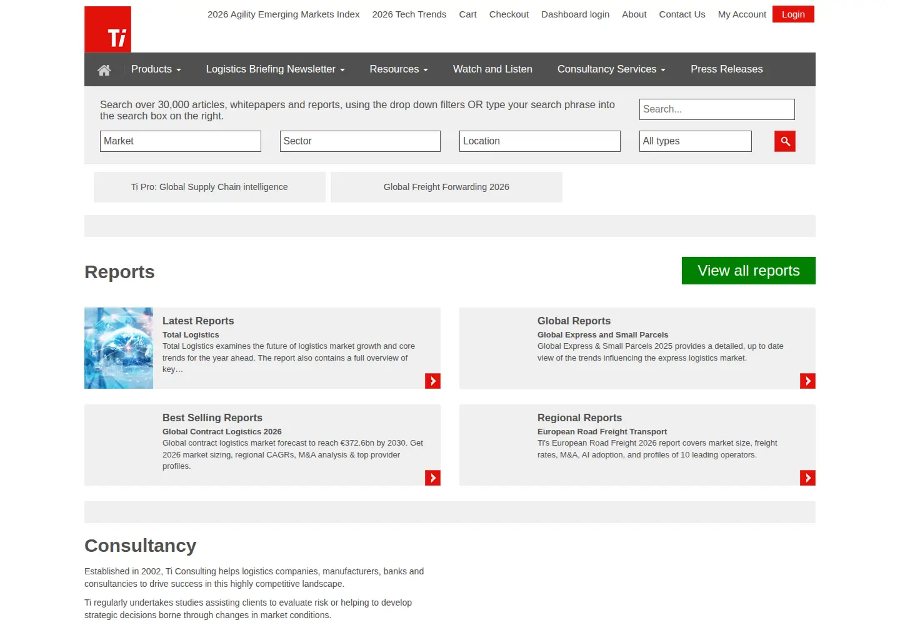
Task: Open European Road Freight Transport title
Action: (x=602, y=432)
